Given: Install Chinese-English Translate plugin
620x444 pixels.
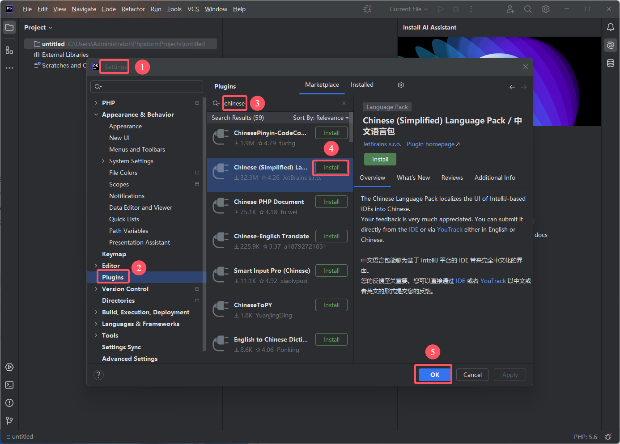Looking at the screenshot, I should coord(331,236).
